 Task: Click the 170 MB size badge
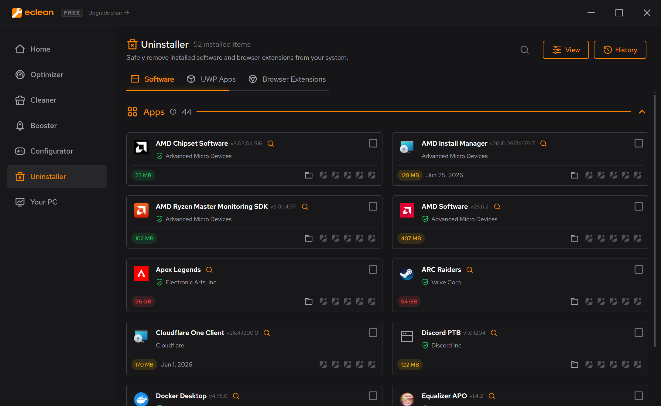(144, 364)
